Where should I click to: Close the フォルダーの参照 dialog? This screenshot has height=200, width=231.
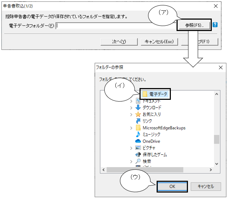[221, 68]
